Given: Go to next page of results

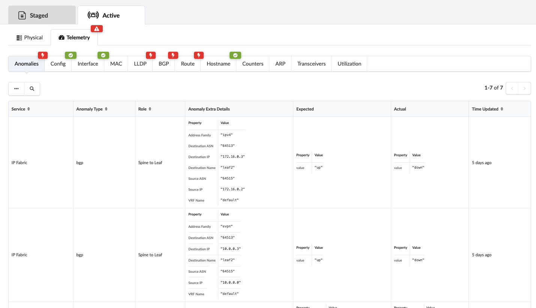Looking at the screenshot, I should 524,88.
